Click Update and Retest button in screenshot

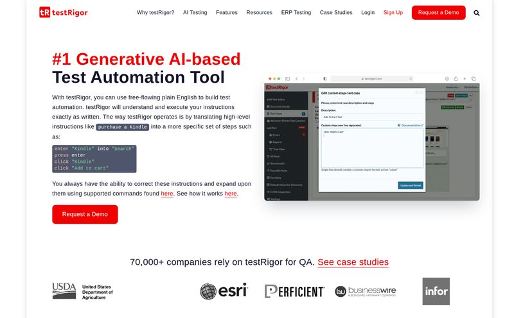(x=411, y=185)
